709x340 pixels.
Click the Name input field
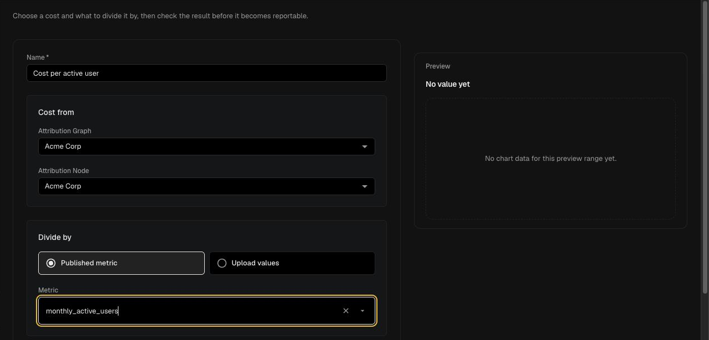(x=206, y=73)
